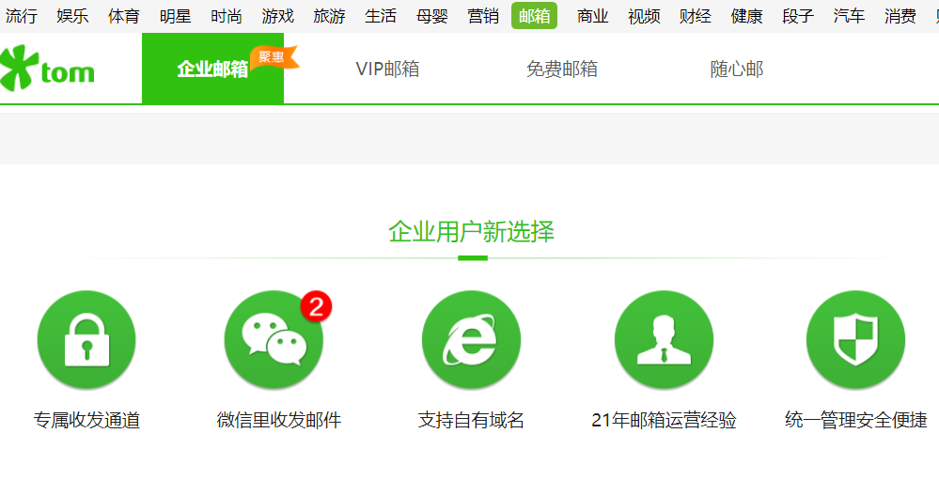Click the security shield icon
This screenshot has width=939, height=480.
coord(855,339)
